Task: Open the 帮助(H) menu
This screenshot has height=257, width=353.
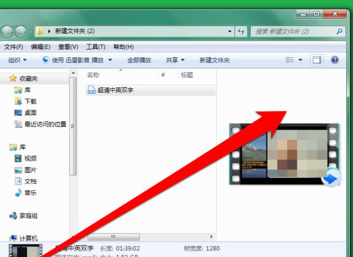Action: point(124,47)
